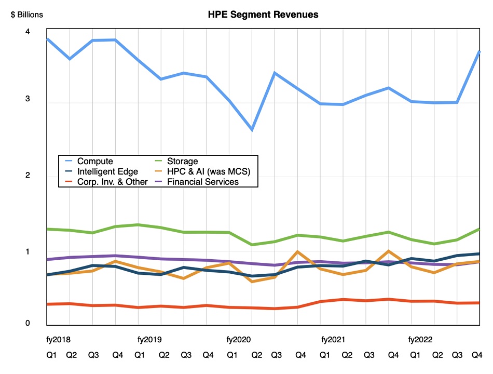493x374 pixels.
Task: Click the Q2 label under fy2020
Action: point(257,355)
